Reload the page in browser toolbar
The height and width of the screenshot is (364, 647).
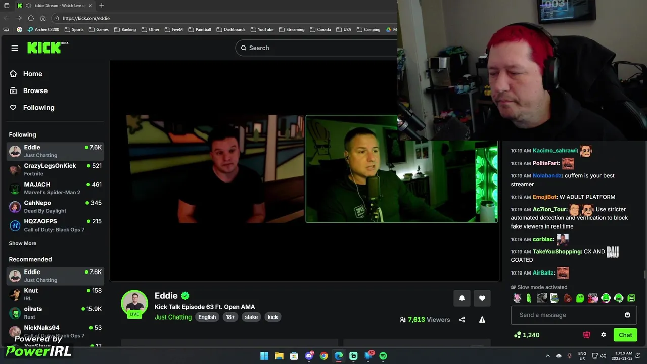click(x=31, y=18)
